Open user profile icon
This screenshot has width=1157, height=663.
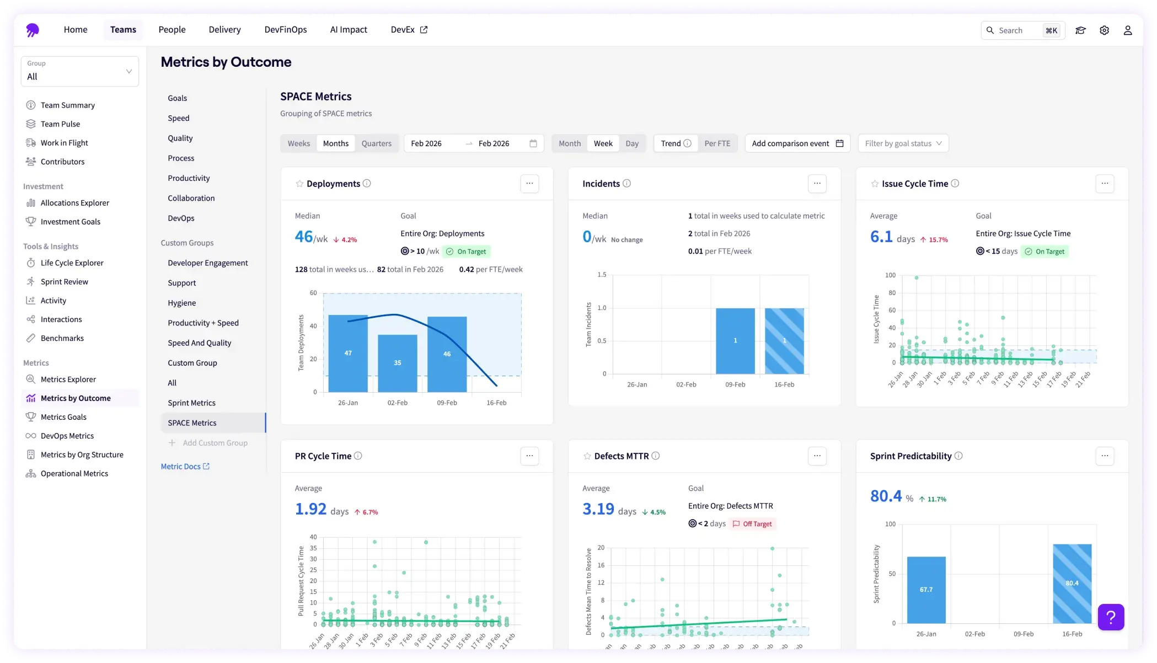coord(1128,30)
